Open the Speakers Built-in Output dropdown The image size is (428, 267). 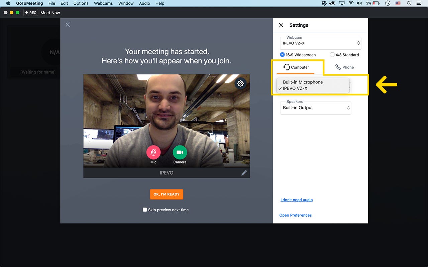(x=315, y=108)
